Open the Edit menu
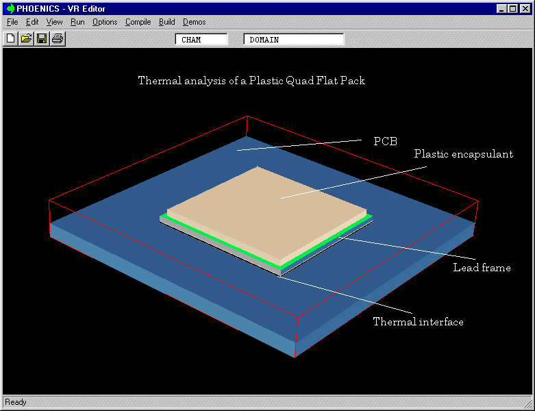Screen dimensions: 535x411 pyautogui.click(x=32, y=22)
